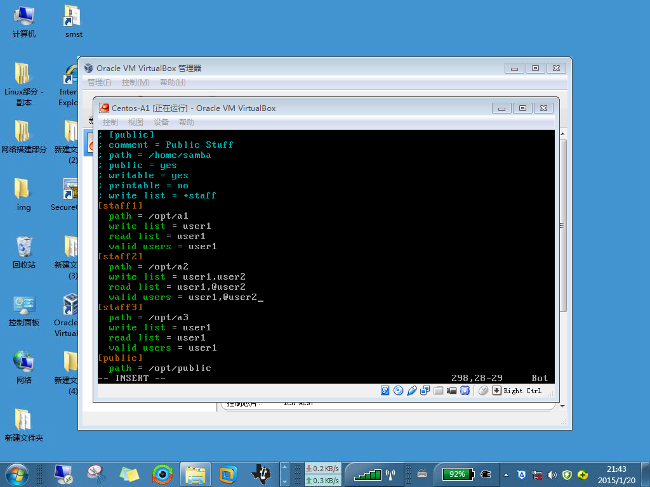Click the virtualization CPU chip indicator

[x=465, y=391]
